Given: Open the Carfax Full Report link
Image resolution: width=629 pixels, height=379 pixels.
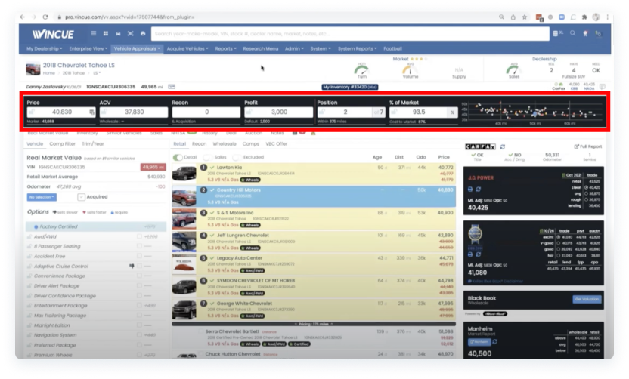Looking at the screenshot, I should 588,146.
